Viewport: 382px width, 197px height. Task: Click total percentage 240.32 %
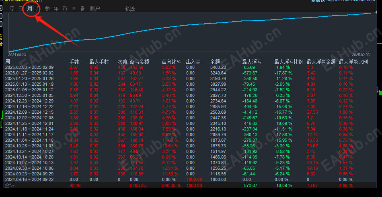pyautogui.click(x=172, y=185)
